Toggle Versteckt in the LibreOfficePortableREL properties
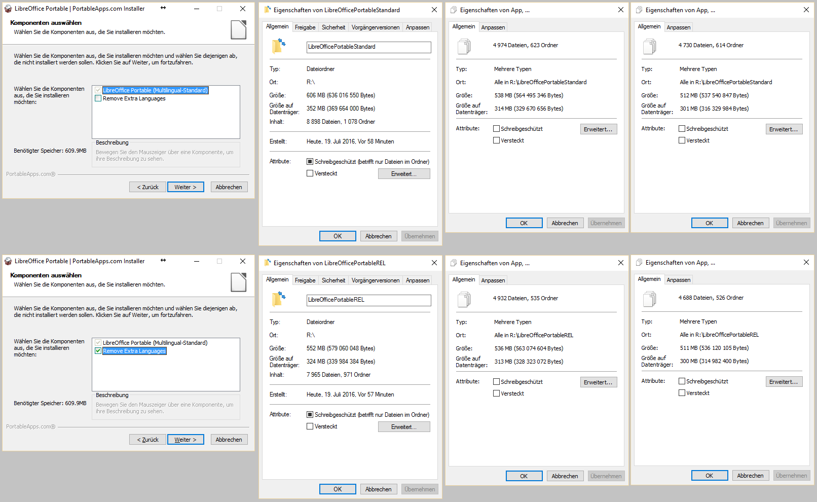The width and height of the screenshot is (817, 502). pyautogui.click(x=310, y=426)
